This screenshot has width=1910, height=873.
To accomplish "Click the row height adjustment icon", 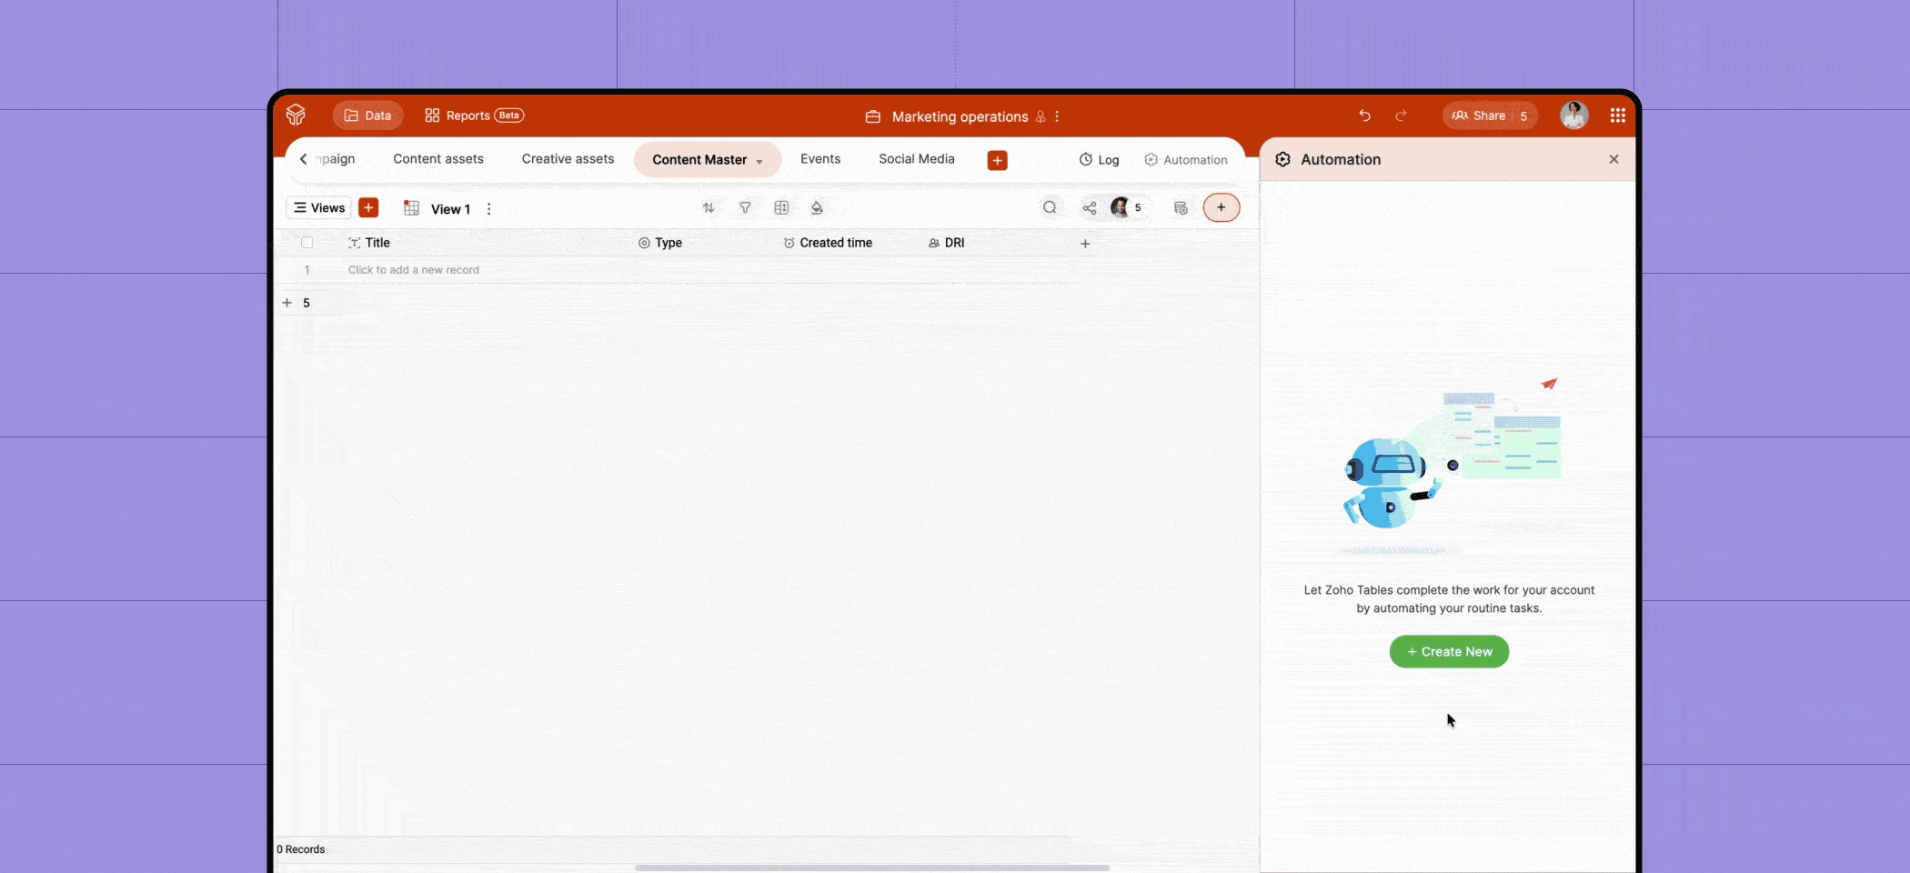I will pyautogui.click(x=780, y=207).
